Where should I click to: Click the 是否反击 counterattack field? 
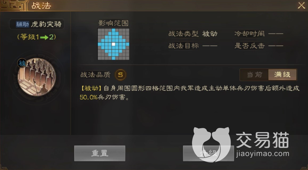pyautogui.click(x=259, y=46)
